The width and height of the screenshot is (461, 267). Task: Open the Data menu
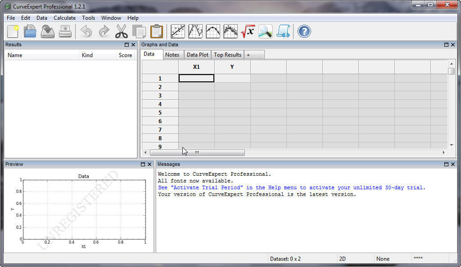(42, 18)
